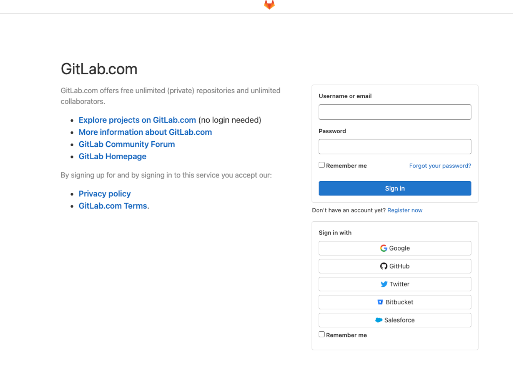
Task: Click Forgot your password?
Action: click(440, 166)
